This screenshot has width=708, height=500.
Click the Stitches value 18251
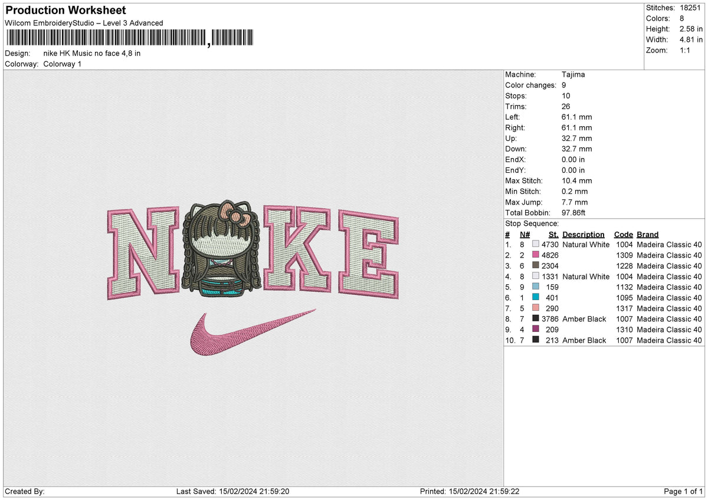click(690, 8)
